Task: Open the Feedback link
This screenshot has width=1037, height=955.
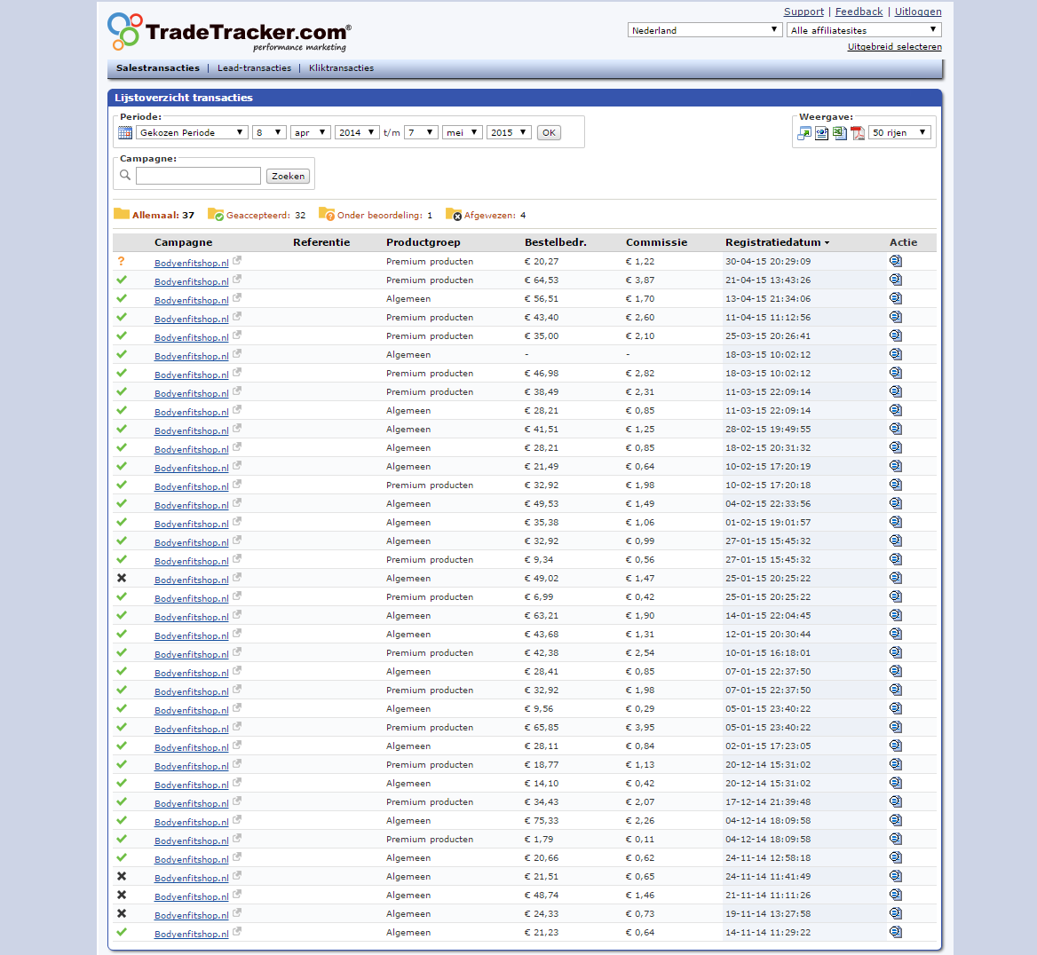Action: click(859, 12)
